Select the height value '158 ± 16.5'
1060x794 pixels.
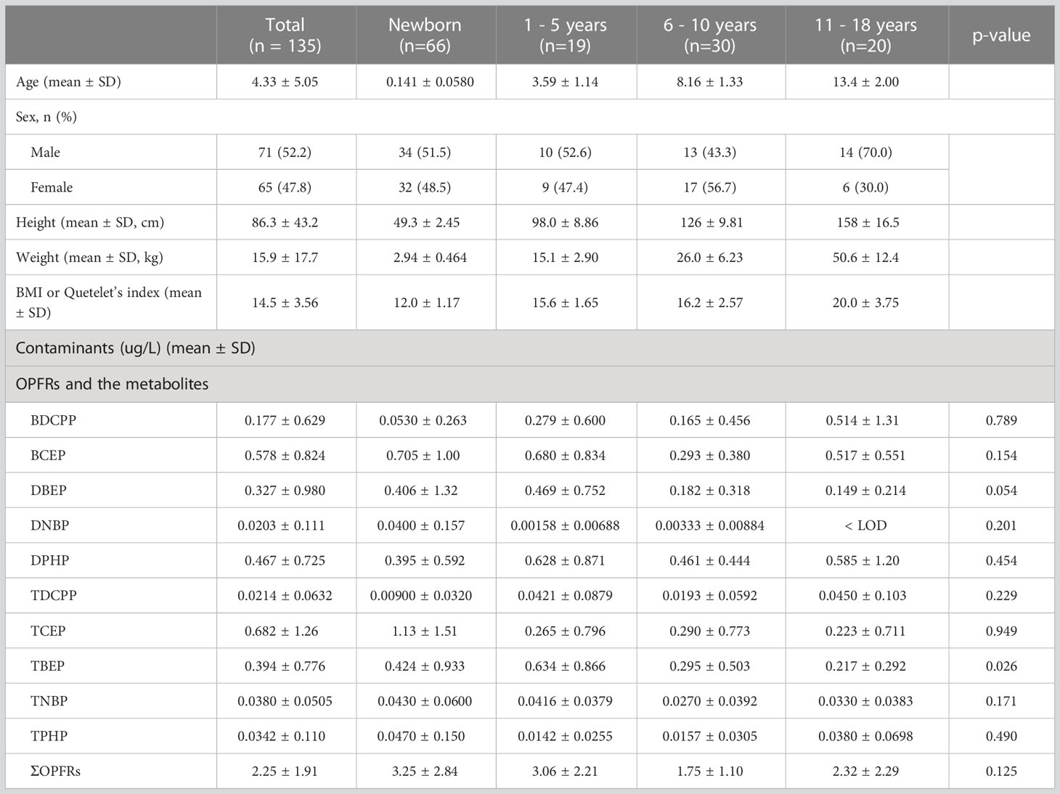point(868,223)
